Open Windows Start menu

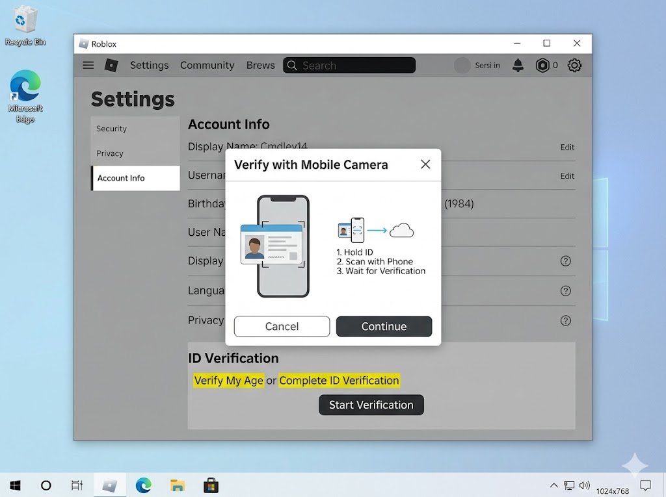coord(15,485)
